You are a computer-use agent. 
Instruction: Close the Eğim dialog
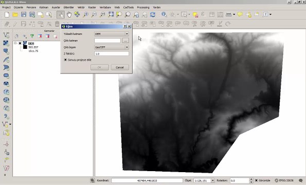click(129, 27)
